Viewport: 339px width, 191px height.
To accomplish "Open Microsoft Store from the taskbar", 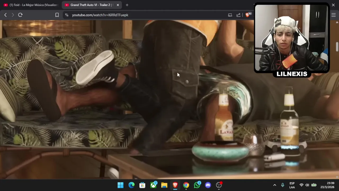I will tap(142, 185).
